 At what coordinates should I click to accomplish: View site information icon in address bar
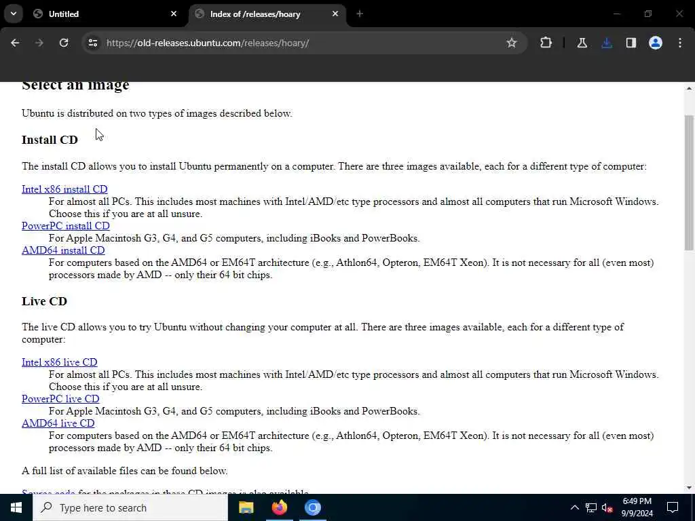(x=92, y=43)
